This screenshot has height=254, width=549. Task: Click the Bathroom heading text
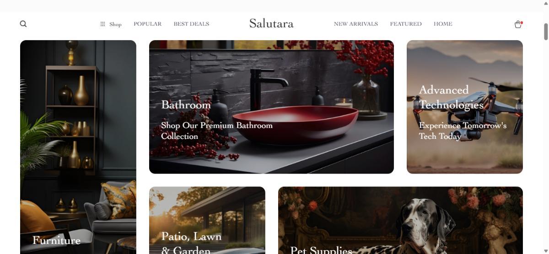[x=186, y=105]
